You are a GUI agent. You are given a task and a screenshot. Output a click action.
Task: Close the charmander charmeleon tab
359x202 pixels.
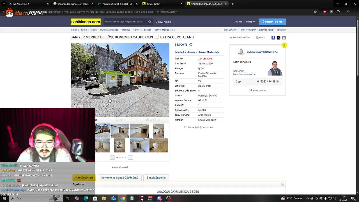click(x=92, y=4)
